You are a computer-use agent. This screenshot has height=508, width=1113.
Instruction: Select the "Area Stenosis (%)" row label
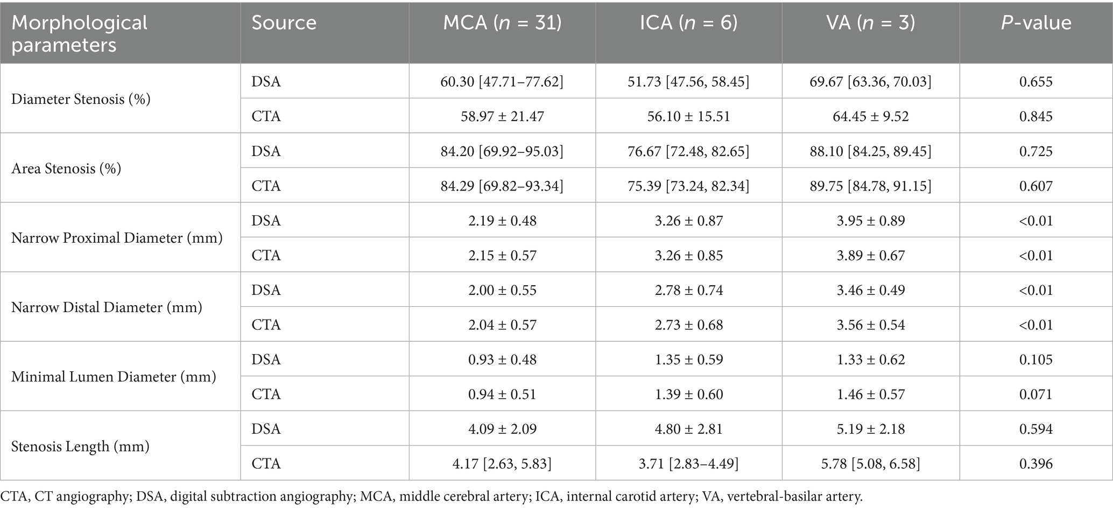tap(66, 168)
